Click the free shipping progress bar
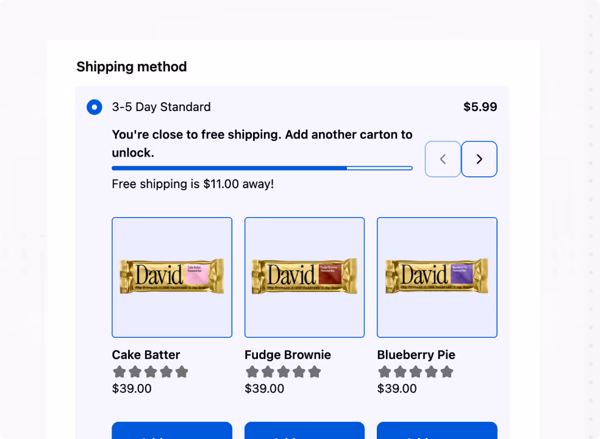Screen dimensions: 600x439 pyautogui.click(x=262, y=168)
